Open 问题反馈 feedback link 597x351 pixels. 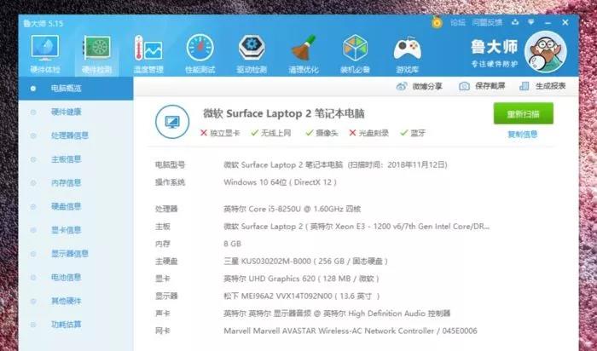487,22
